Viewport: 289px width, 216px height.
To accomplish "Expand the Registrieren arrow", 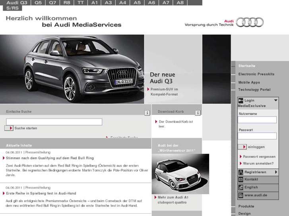I will [x=276, y=172].
